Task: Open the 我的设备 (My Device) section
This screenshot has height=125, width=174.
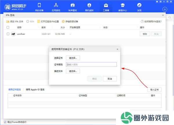Action: 39,7
